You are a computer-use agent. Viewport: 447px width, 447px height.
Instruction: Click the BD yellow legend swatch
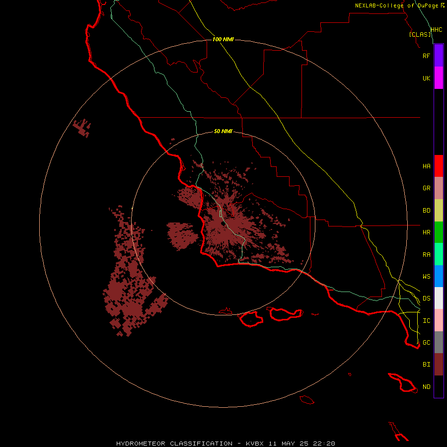pyautogui.click(x=439, y=211)
